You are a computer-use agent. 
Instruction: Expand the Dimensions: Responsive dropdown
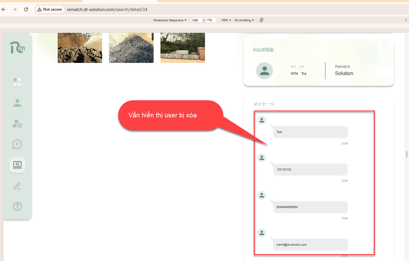point(170,20)
